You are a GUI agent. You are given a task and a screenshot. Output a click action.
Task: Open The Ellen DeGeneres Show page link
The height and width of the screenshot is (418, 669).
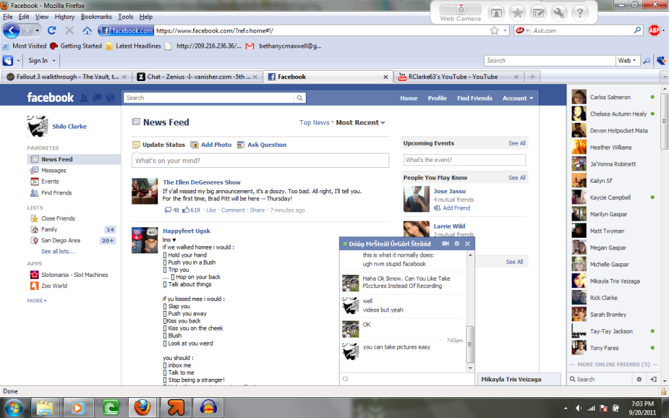[x=201, y=182]
